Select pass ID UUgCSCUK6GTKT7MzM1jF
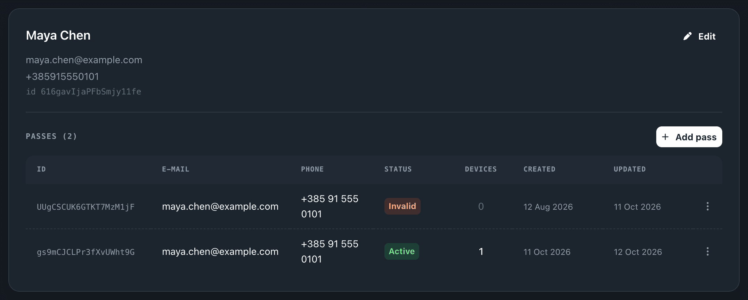 click(86, 207)
